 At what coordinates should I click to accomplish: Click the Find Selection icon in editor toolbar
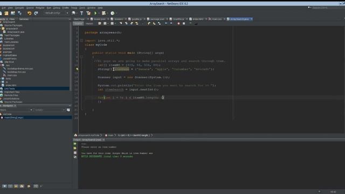click(x=121, y=23)
